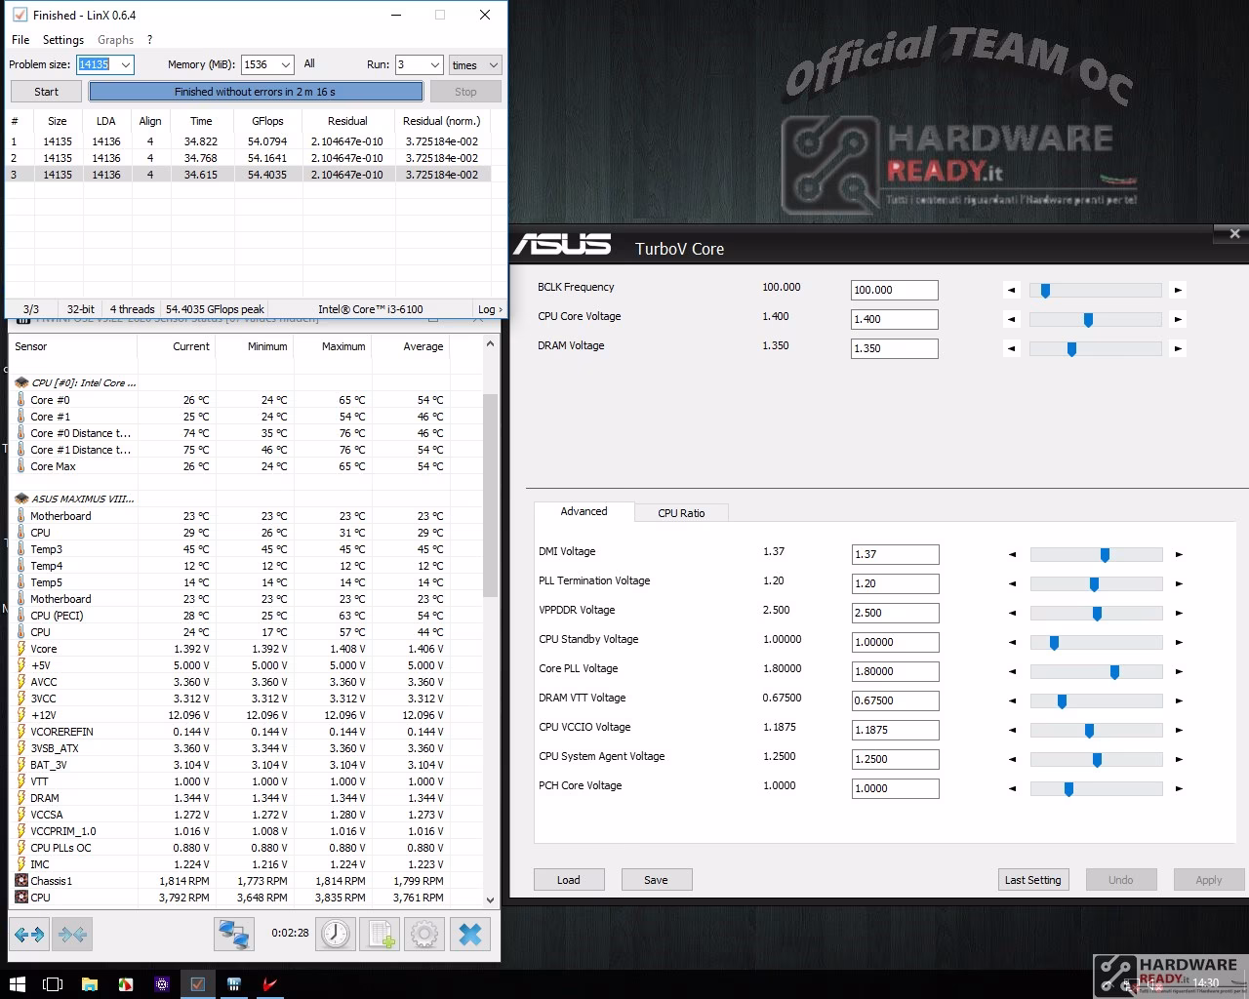
Task: Click the blue X close sensors icon
Action: [x=469, y=934]
